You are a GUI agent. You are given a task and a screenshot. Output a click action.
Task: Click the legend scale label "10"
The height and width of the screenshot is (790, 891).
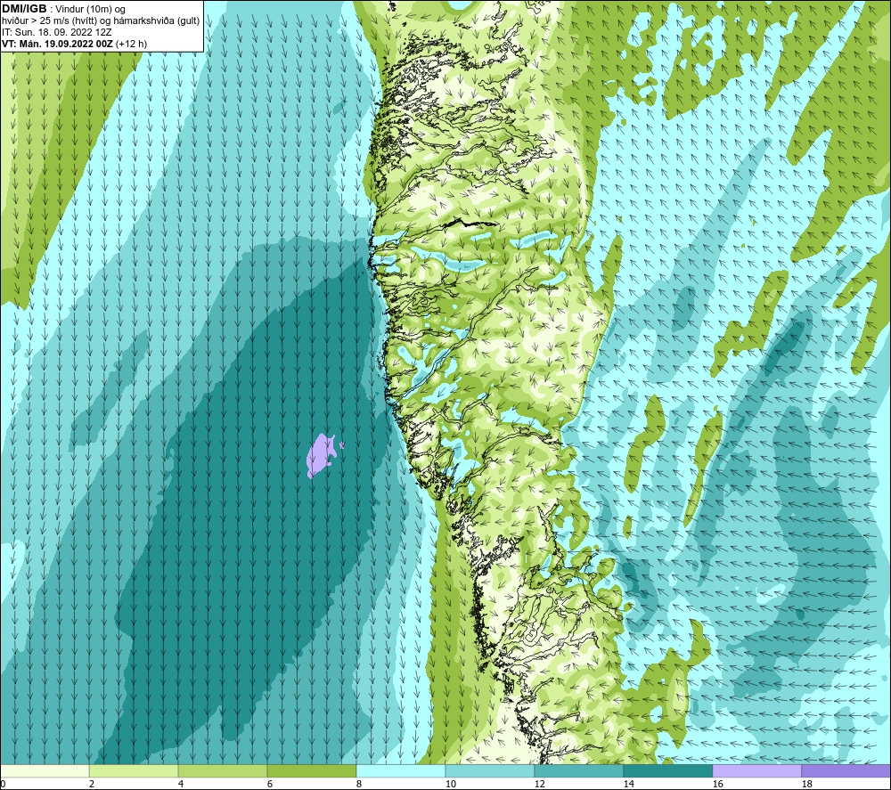coord(450,785)
